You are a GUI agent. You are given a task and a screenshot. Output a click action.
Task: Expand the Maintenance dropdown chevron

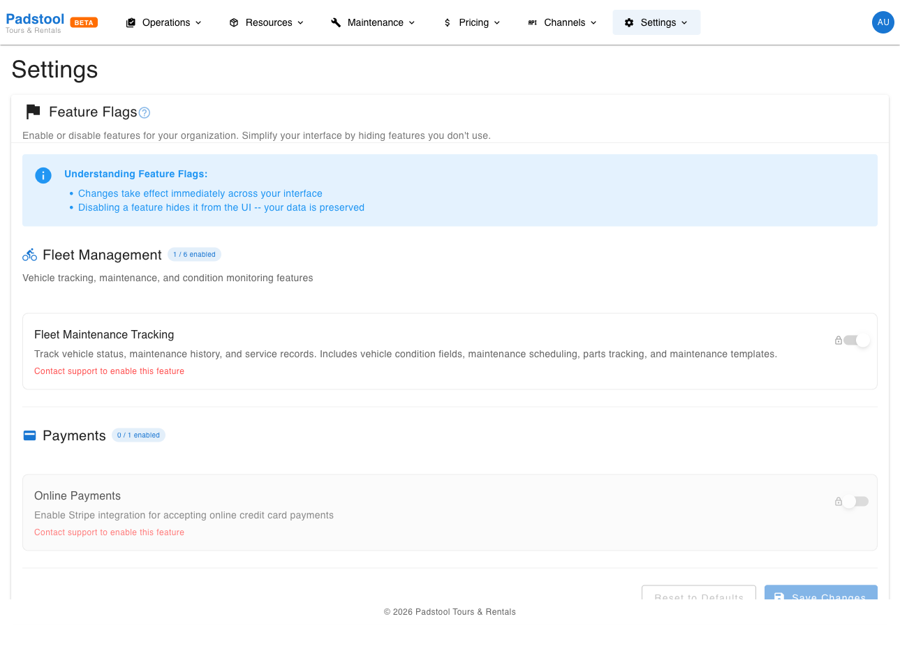coord(412,22)
